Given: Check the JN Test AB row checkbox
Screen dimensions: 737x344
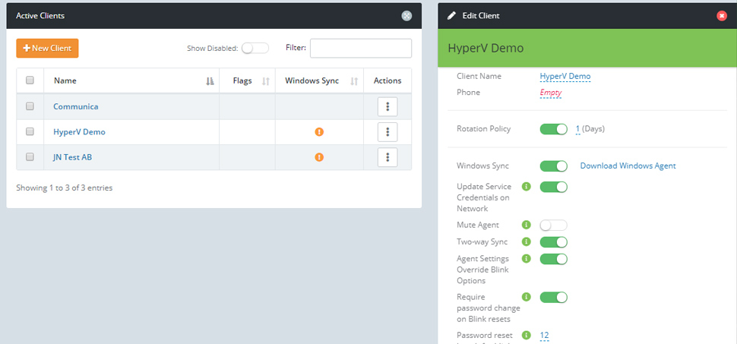Looking at the screenshot, I should point(30,157).
